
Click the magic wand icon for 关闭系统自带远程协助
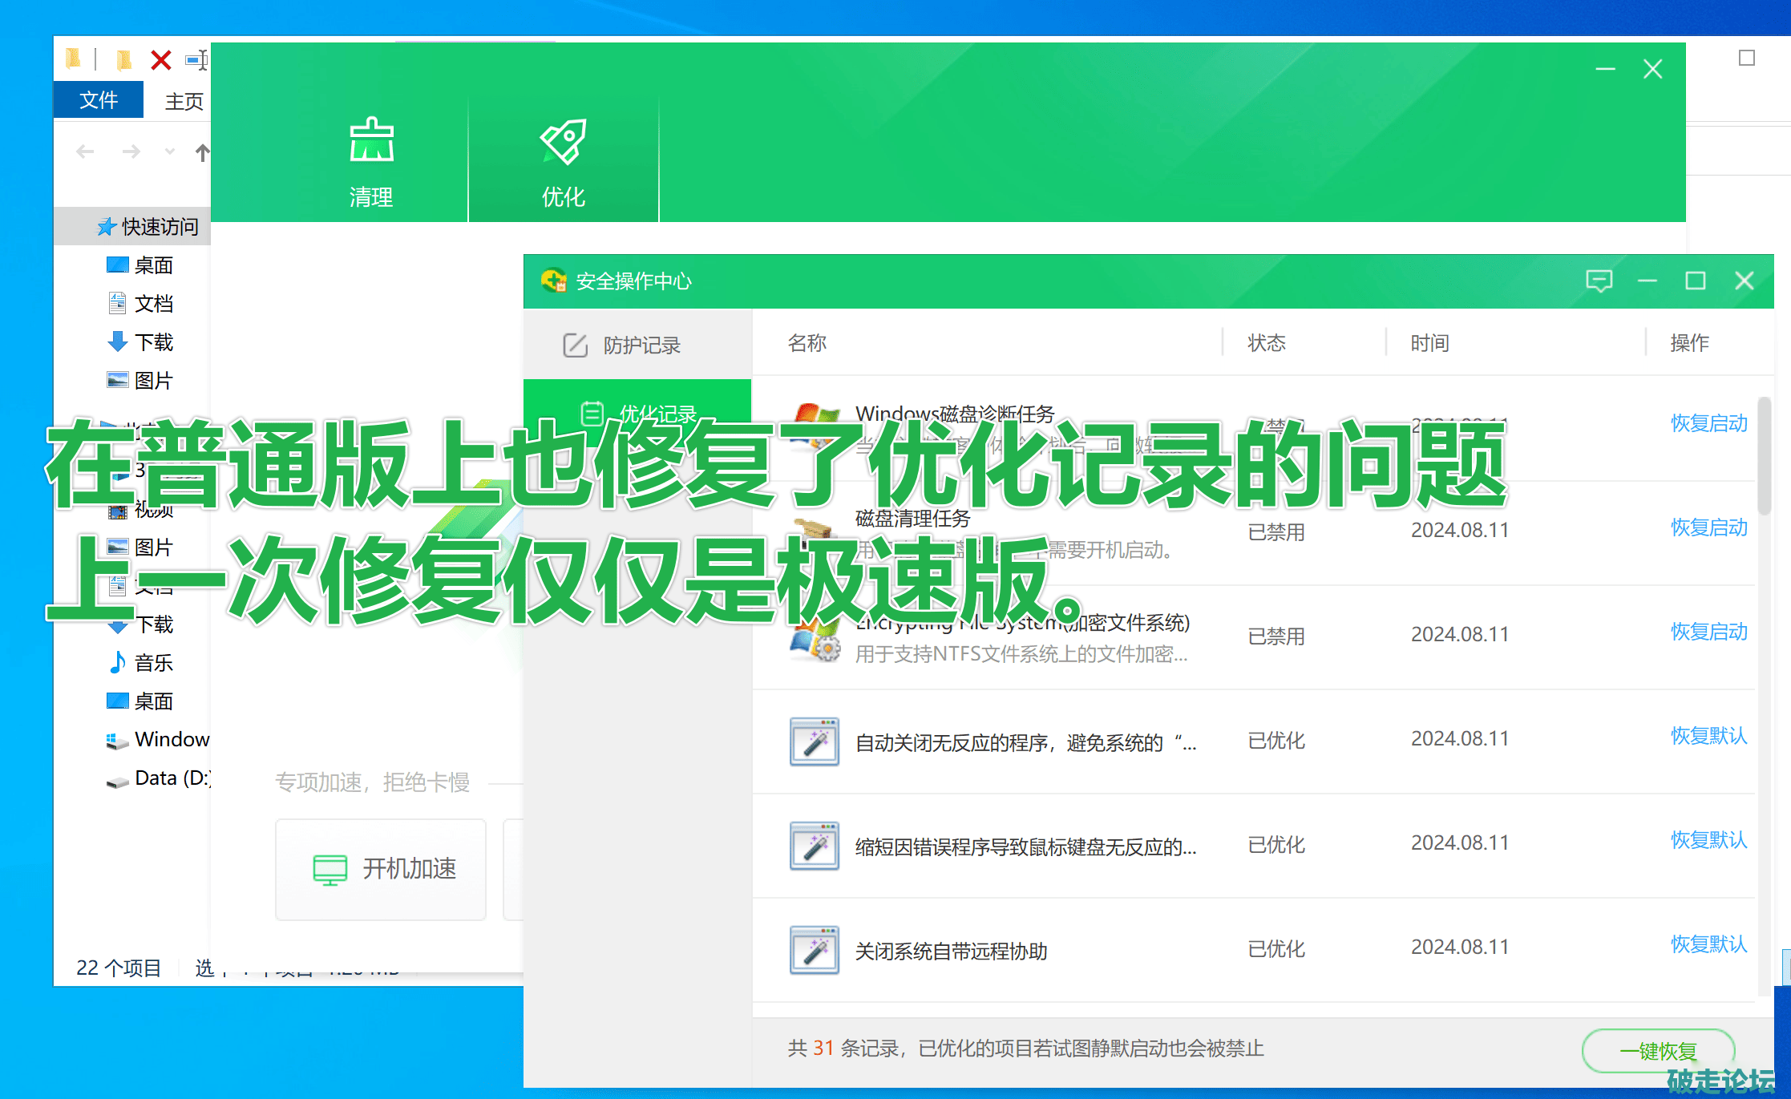[x=814, y=951]
